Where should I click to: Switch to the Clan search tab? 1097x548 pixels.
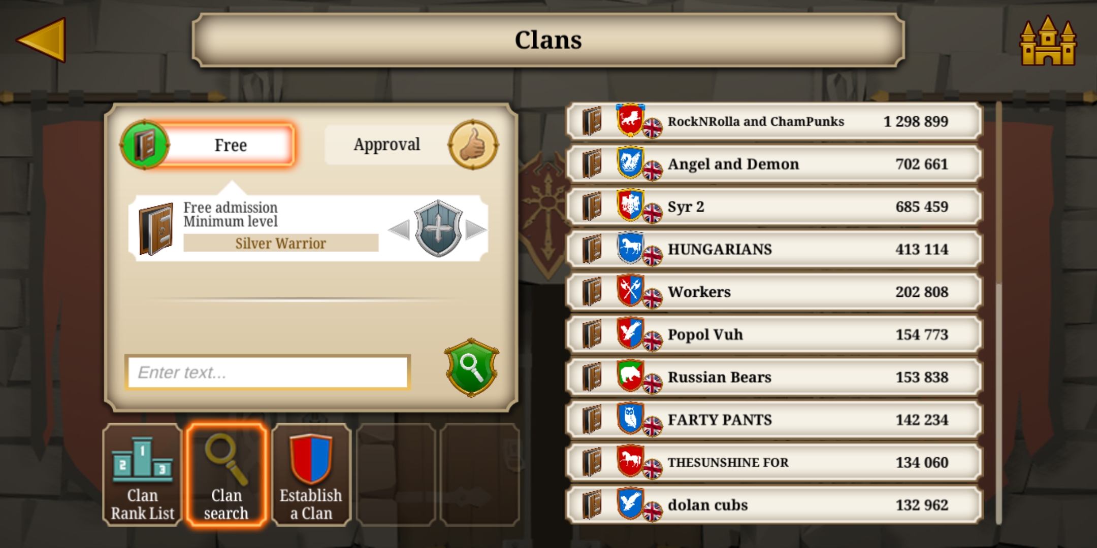[226, 475]
